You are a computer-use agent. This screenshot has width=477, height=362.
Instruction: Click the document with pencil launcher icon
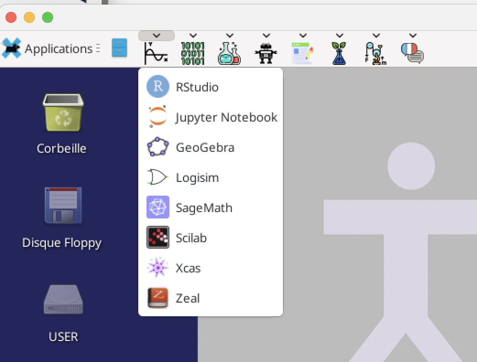[x=303, y=53]
